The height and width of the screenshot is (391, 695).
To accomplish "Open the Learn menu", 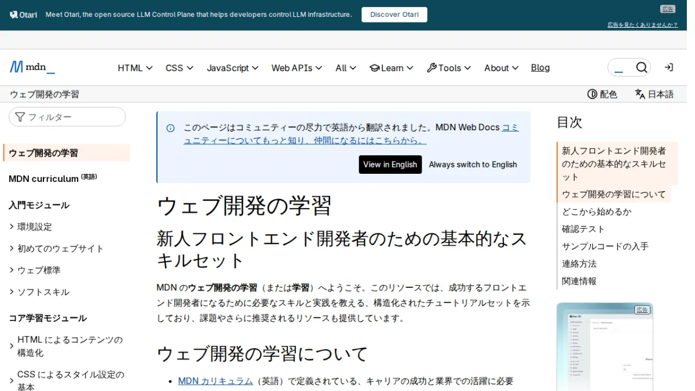I will (x=392, y=68).
